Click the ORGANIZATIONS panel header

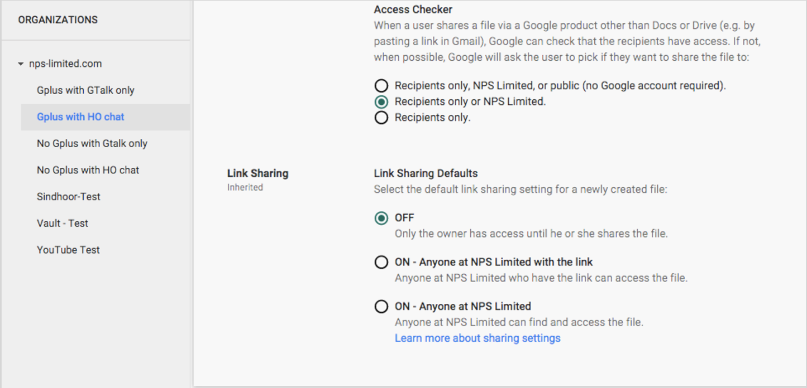point(58,20)
